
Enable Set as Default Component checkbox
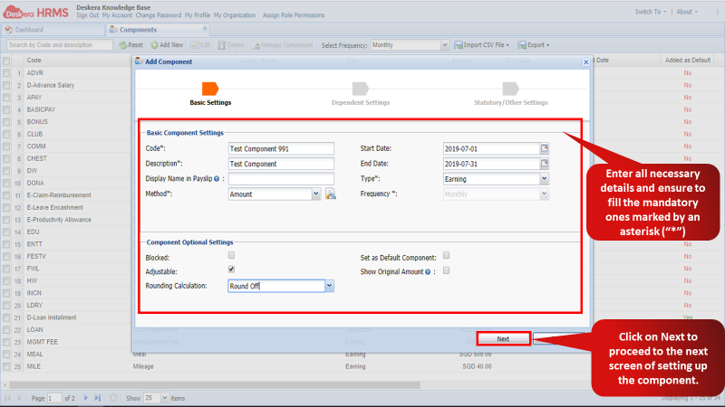[x=446, y=255]
